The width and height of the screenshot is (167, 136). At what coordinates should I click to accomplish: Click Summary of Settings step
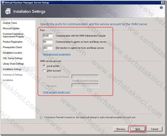click(x=13, y=75)
